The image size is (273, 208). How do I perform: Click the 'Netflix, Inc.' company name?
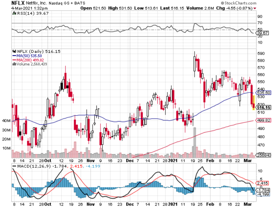(x=36, y=3)
